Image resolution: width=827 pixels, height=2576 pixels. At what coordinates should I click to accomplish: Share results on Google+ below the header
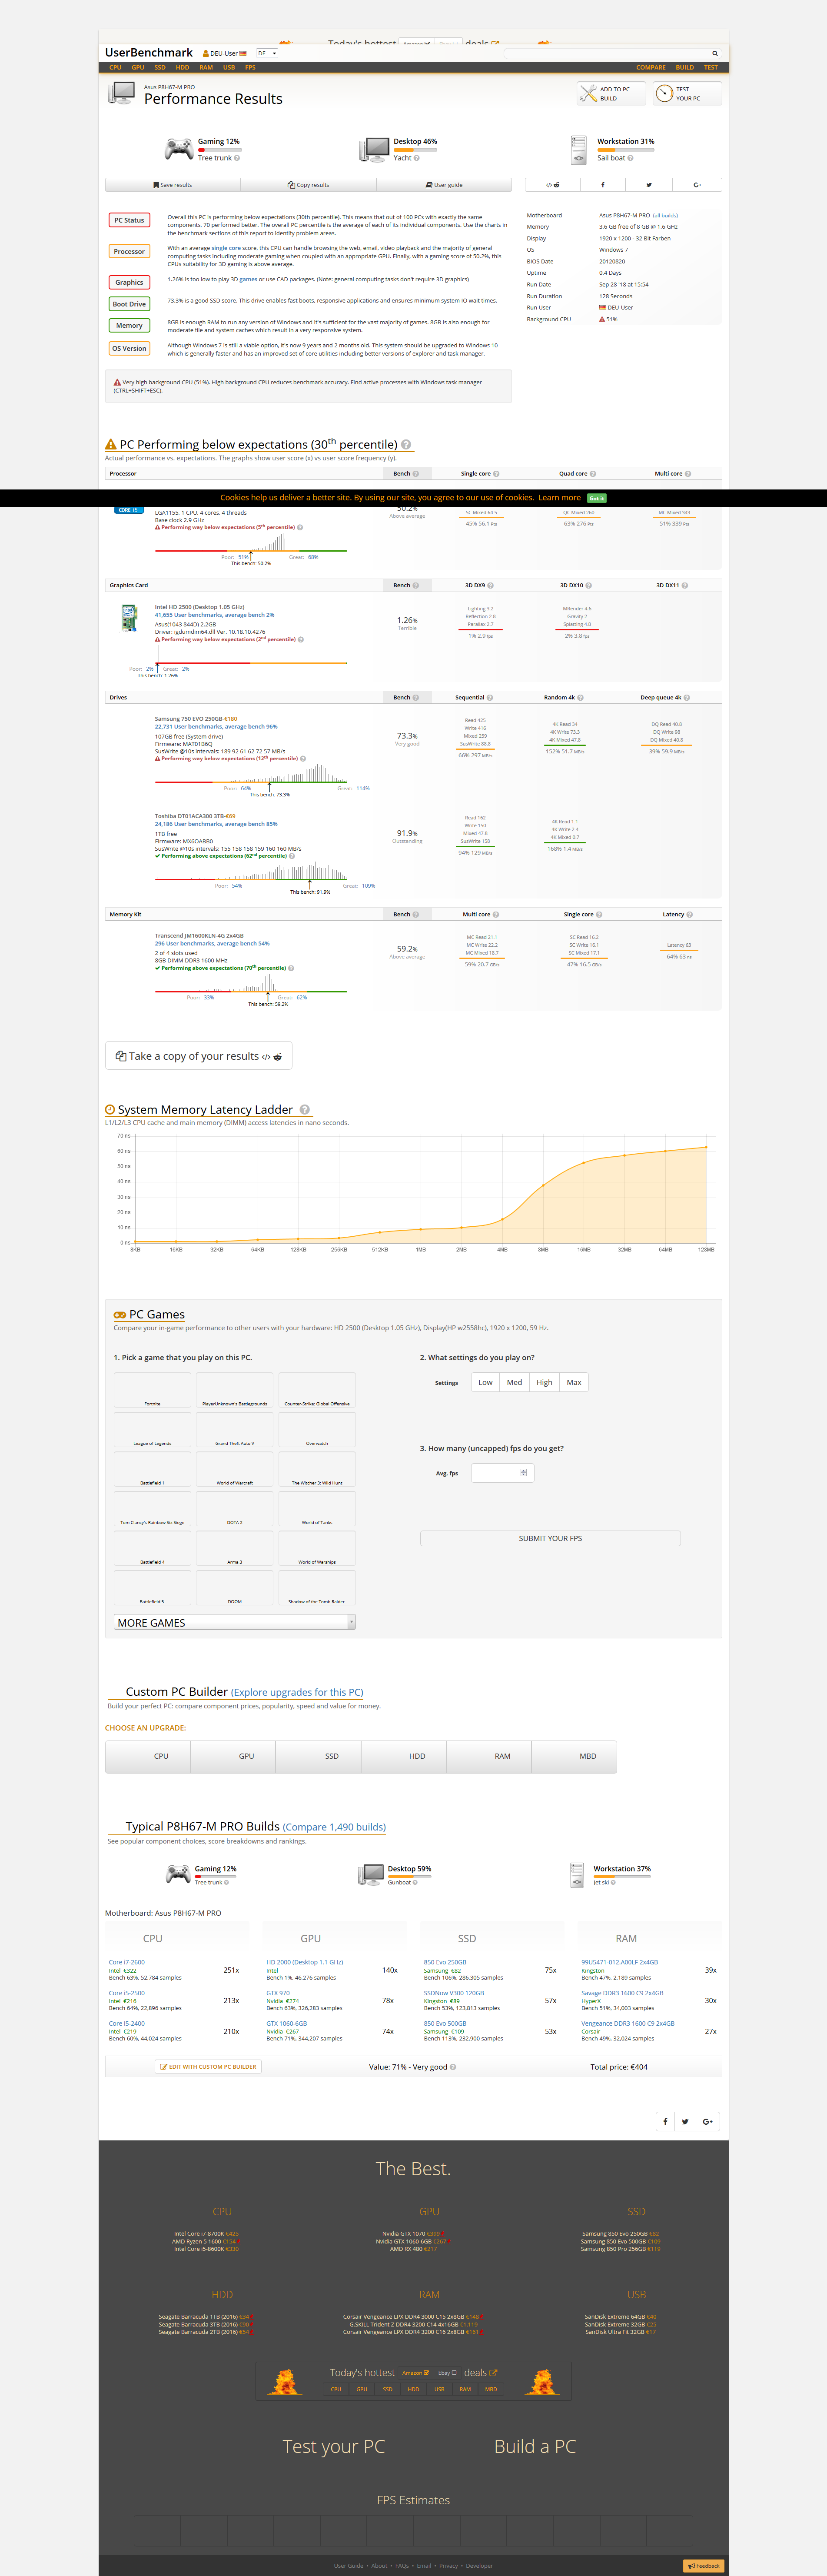coord(697,185)
